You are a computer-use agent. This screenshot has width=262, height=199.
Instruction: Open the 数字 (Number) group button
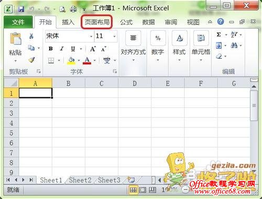(158, 46)
